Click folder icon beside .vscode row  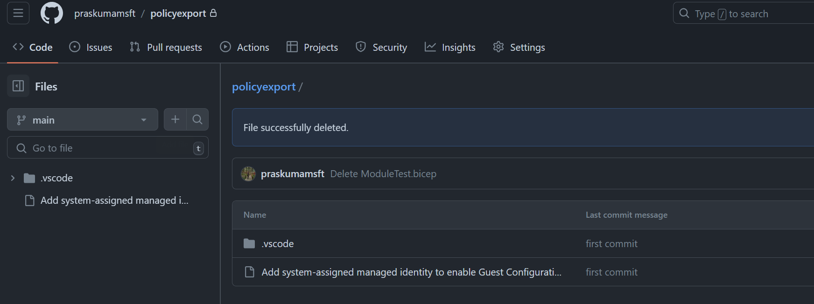(x=249, y=243)
